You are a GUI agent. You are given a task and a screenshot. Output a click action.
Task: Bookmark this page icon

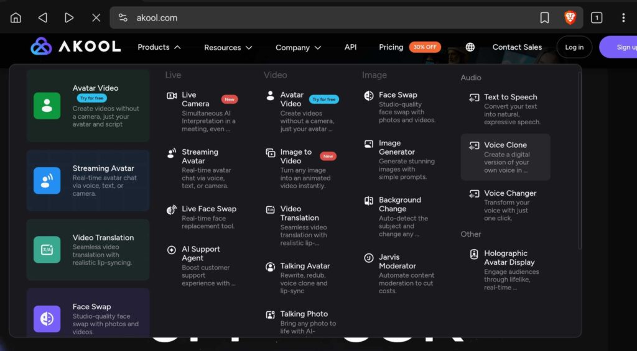coord(545,18)
